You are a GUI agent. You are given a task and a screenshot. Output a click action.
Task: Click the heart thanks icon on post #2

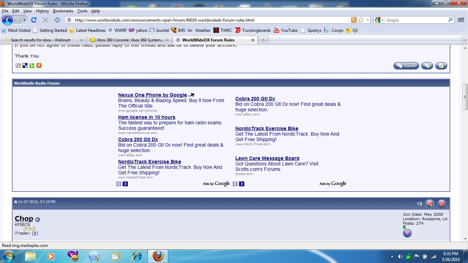430,204
